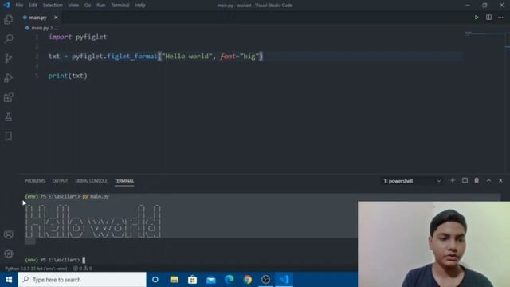Click the figlet_format function name
The height and width of the screenshot is (287, 510).
[x=132, y=57]
